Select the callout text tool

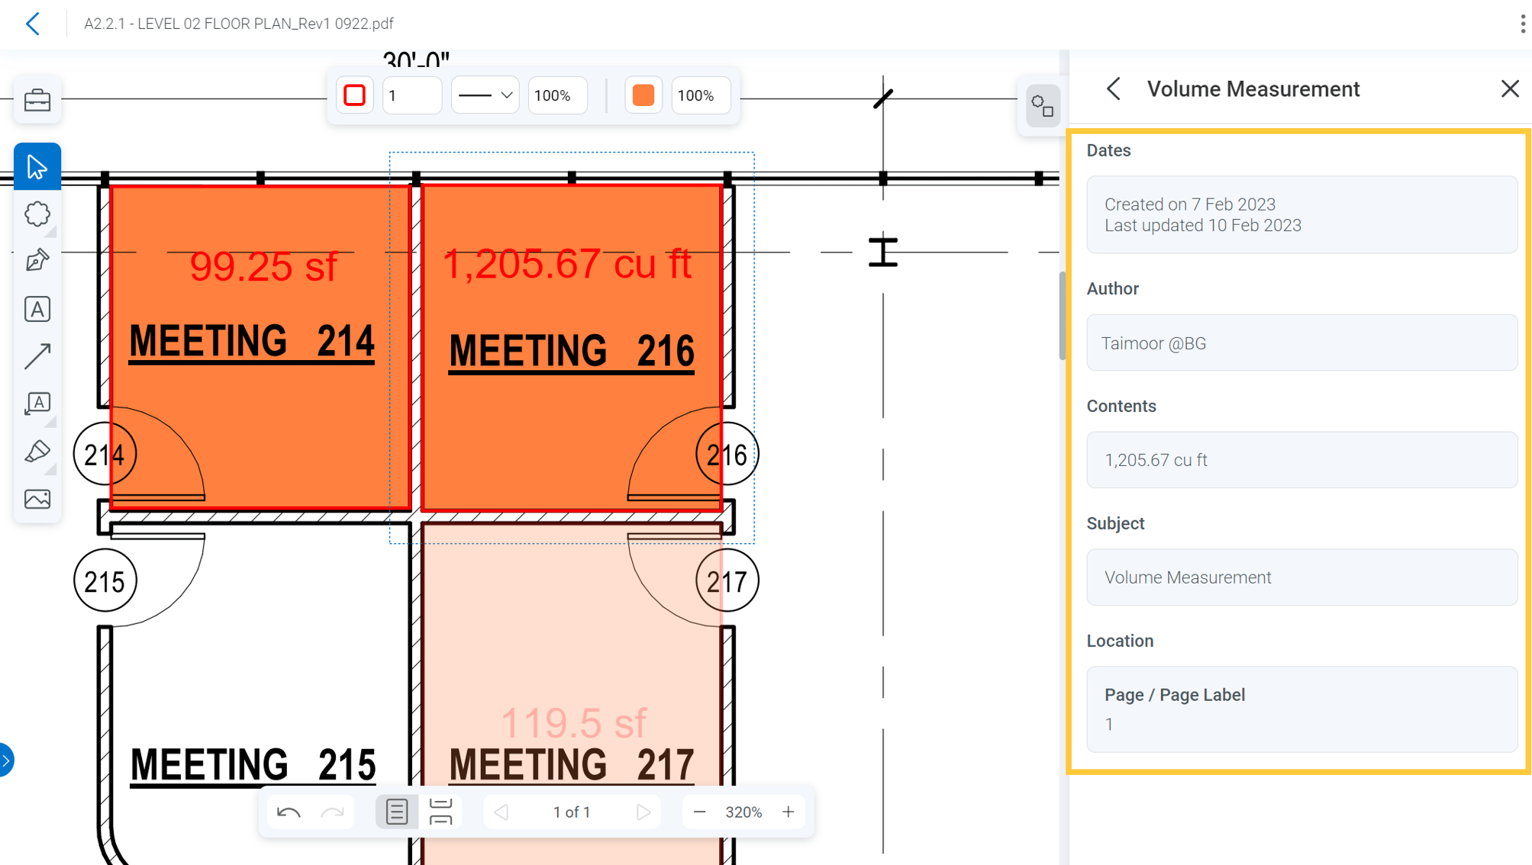pyautogui.click(x=37, y=404)
